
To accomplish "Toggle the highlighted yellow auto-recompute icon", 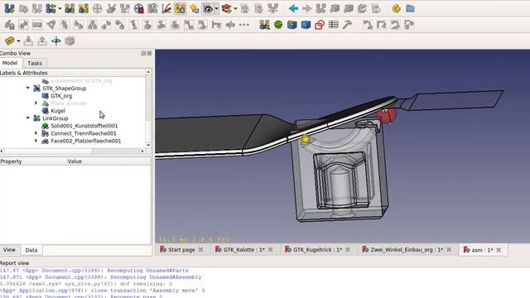I will (181, 8).
